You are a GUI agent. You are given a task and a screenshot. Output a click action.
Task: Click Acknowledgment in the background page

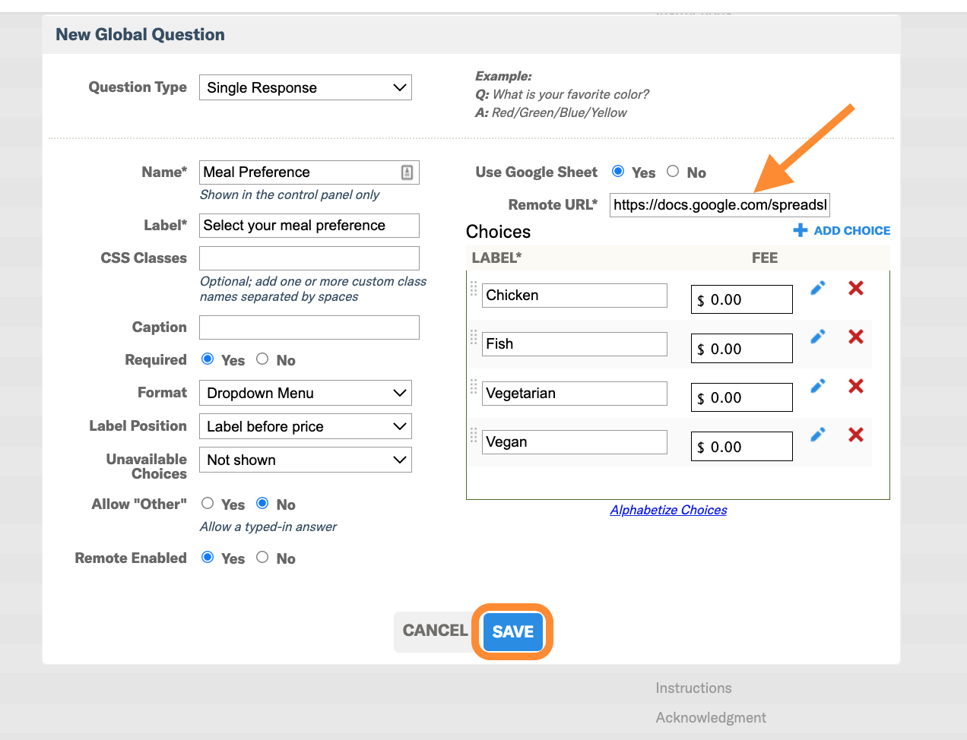click(x=711, y=717)
